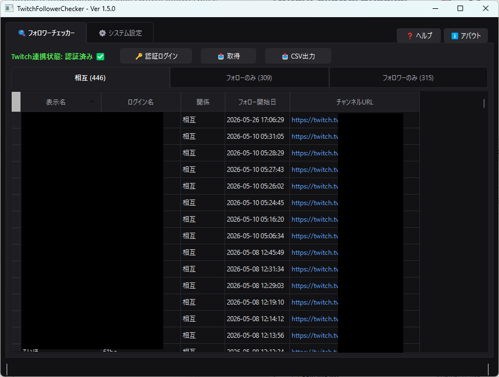This screenshot has width=499, height=377.
Task: Open the フォロワーチェッカー tab
Action: tap(46, 33)
